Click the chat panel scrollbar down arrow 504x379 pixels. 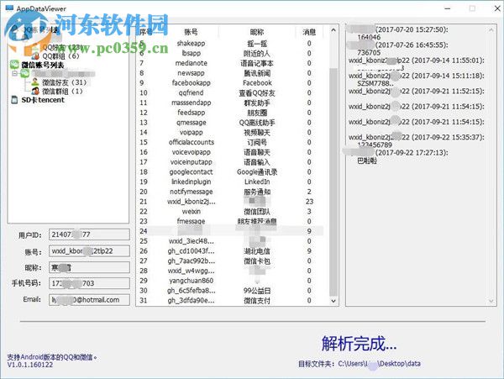[491, 301]
